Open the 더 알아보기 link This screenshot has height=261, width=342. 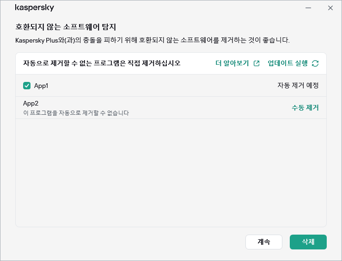pyautogui.click(x=233, y=63)
